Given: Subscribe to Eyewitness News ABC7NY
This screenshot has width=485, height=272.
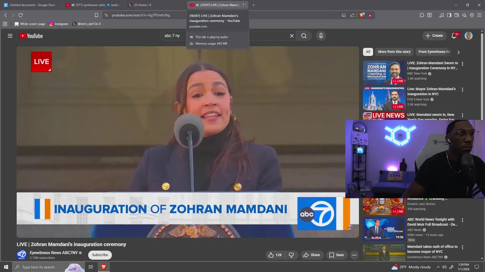Looking at the screenshot, I should (x=100, y=255).
